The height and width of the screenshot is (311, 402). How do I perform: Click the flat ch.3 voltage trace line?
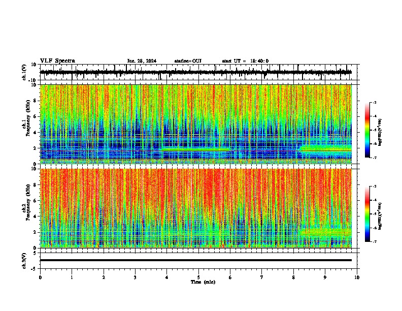point(195,260)
